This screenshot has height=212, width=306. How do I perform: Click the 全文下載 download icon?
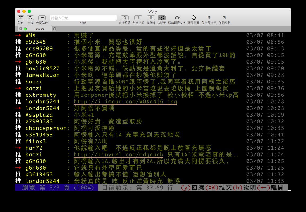pos(138,18)
